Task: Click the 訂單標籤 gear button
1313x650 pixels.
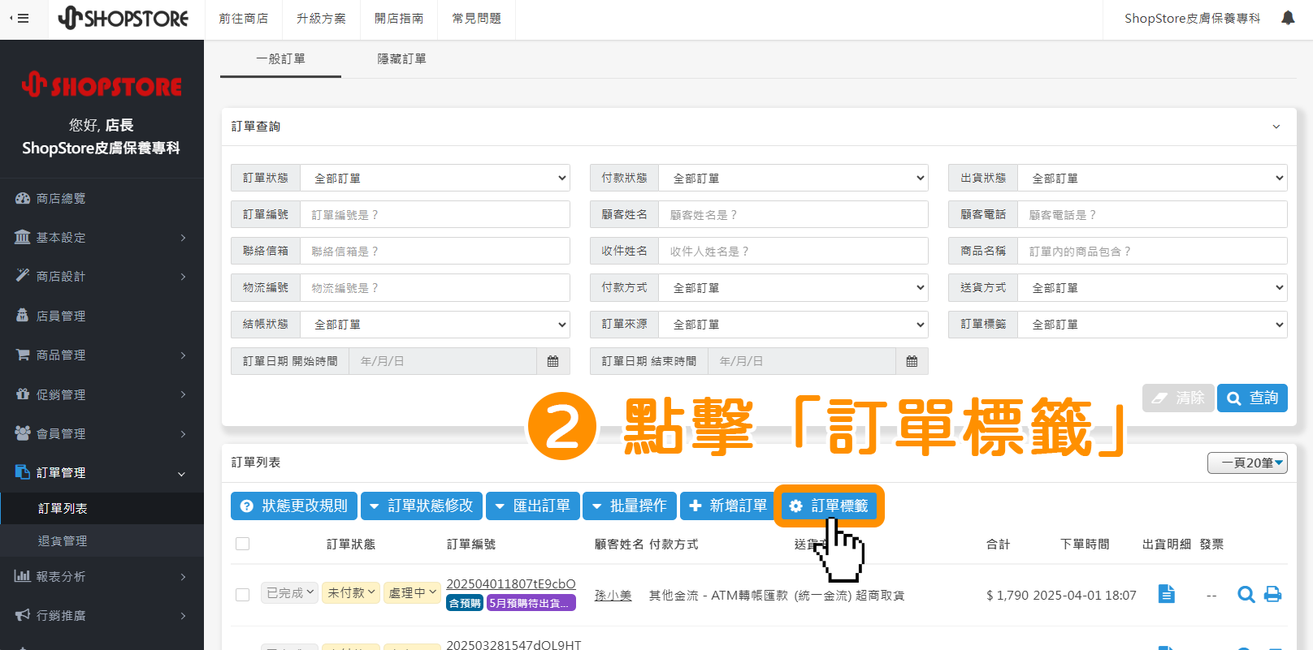Action: (829, 506)
